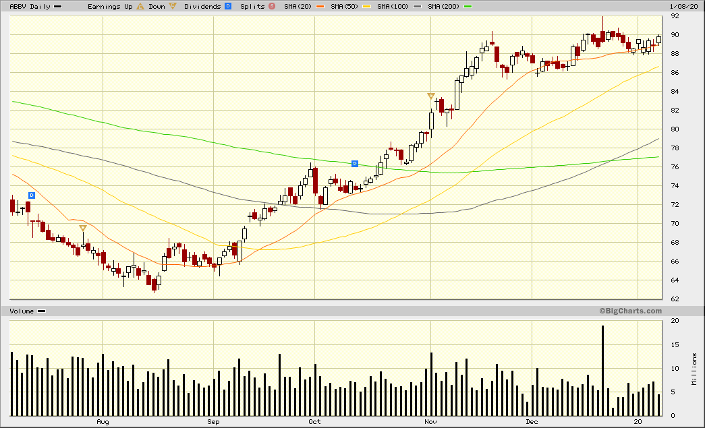Click the BigCharts.com copyright link
Image resolution: width=705 pixels, height=428 pixels.
pyautogui.click(x=630, y=311)
